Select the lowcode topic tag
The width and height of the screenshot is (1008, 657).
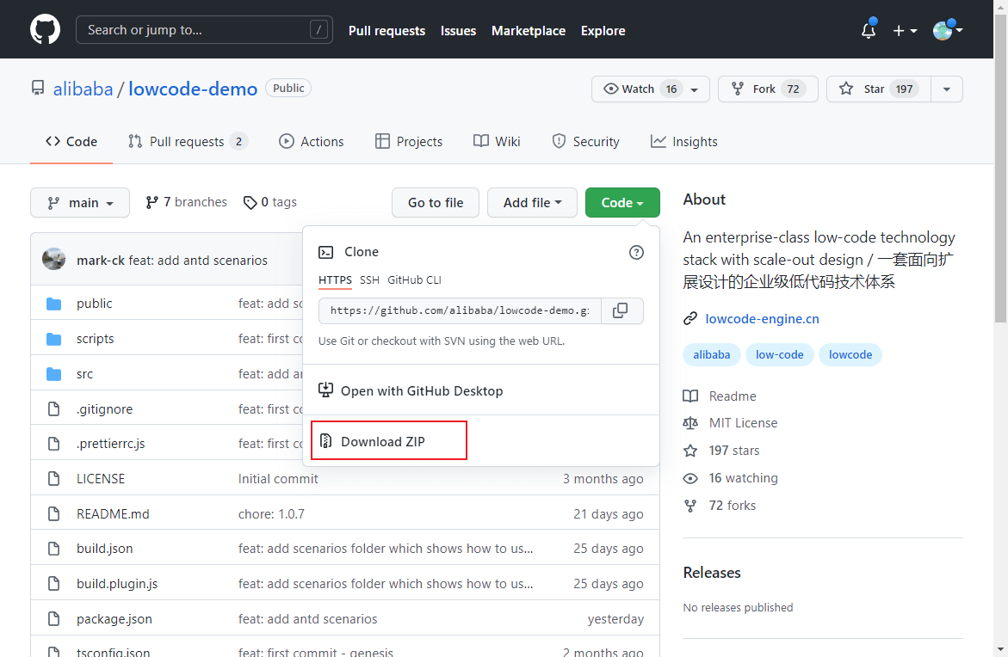click(850, 354)
